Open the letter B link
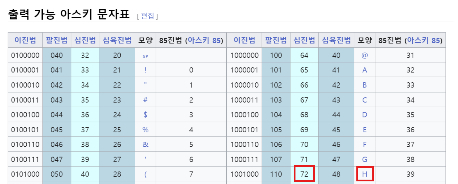 [365, 85]
